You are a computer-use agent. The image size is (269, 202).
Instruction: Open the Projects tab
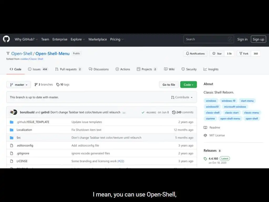147,69
